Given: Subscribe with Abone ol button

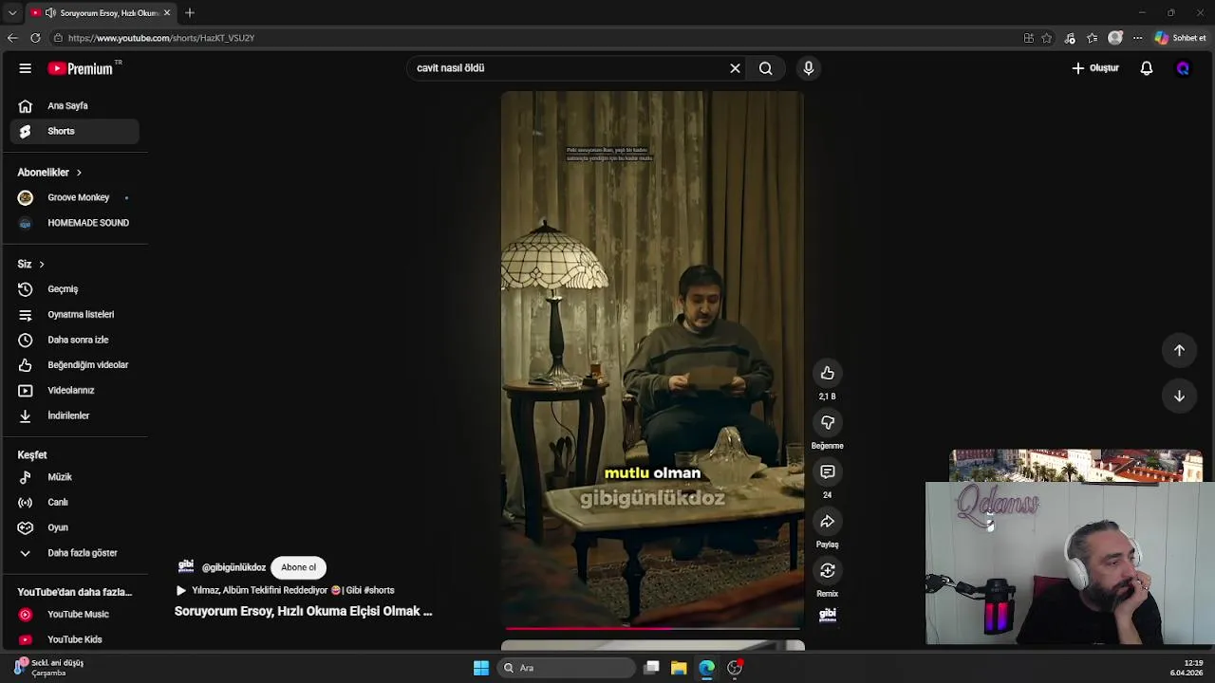Looking at the screenshot, I should coord(298,567).
